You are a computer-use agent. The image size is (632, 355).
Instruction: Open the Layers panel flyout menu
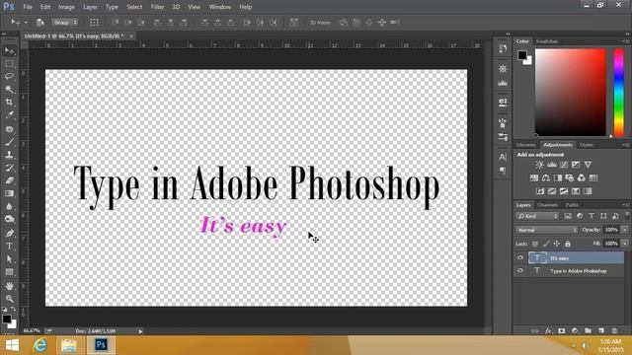pyautogui.click(x=626, y=205)
